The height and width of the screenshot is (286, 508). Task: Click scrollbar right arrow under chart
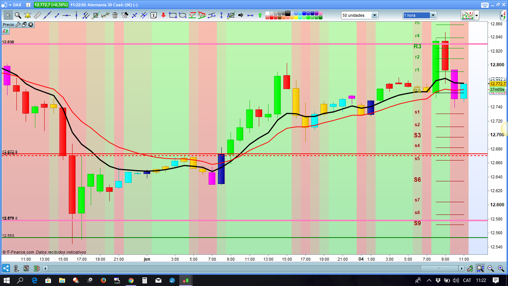pyautogui.click(x=462, y=268)
